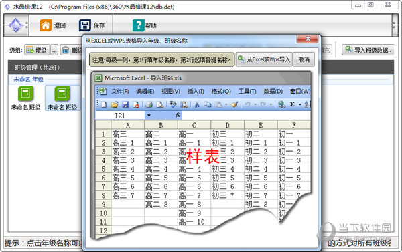Screen dimensions: 402x252
Task: Expand the Paste options dropdown arrow
Action: [226, 104]
